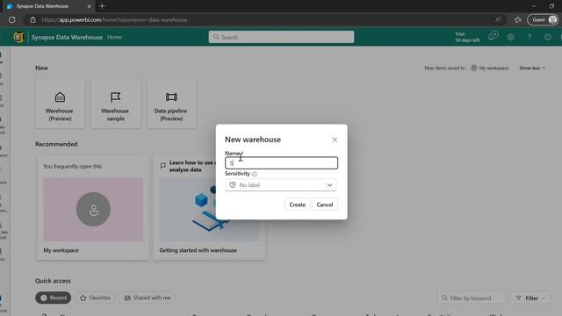
Task: Open the help question mark icon
Action: [529, 37]
